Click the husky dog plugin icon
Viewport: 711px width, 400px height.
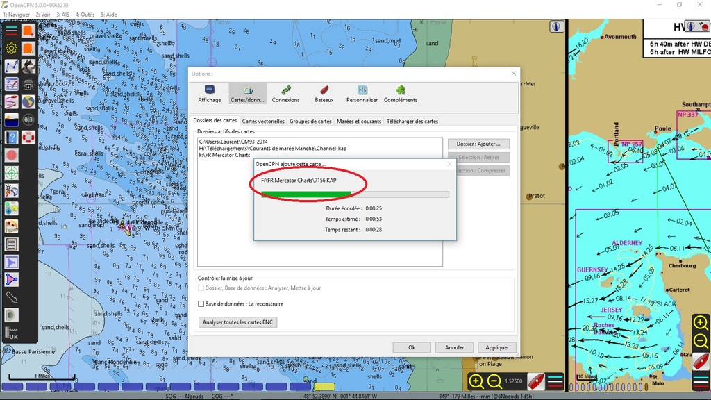(x=28, y=66)
